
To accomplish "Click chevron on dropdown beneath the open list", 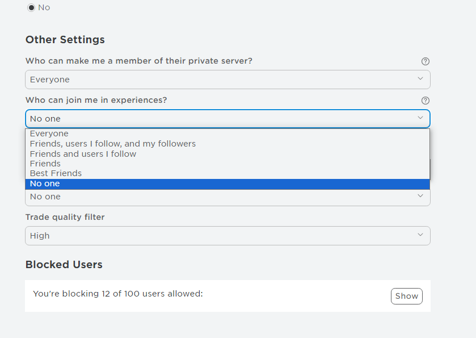I will (420, 196).
